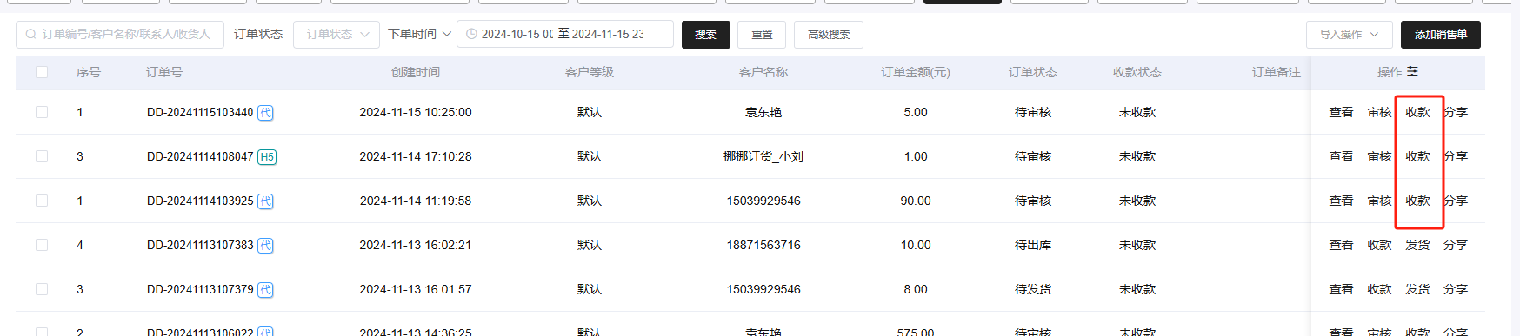Click the column settings icon beside 操作
The image size is (1520, 336).
coord(1412,72)
